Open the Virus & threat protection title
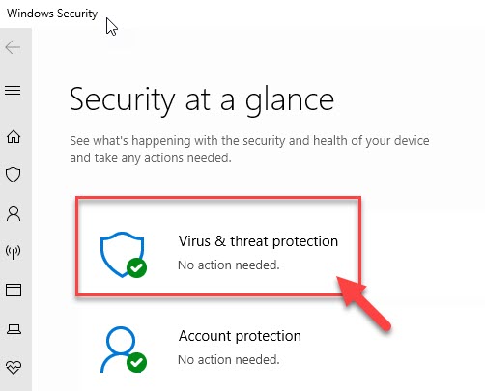Image resolution: width=485 pixels, height=391 pixels. point(258,241)
